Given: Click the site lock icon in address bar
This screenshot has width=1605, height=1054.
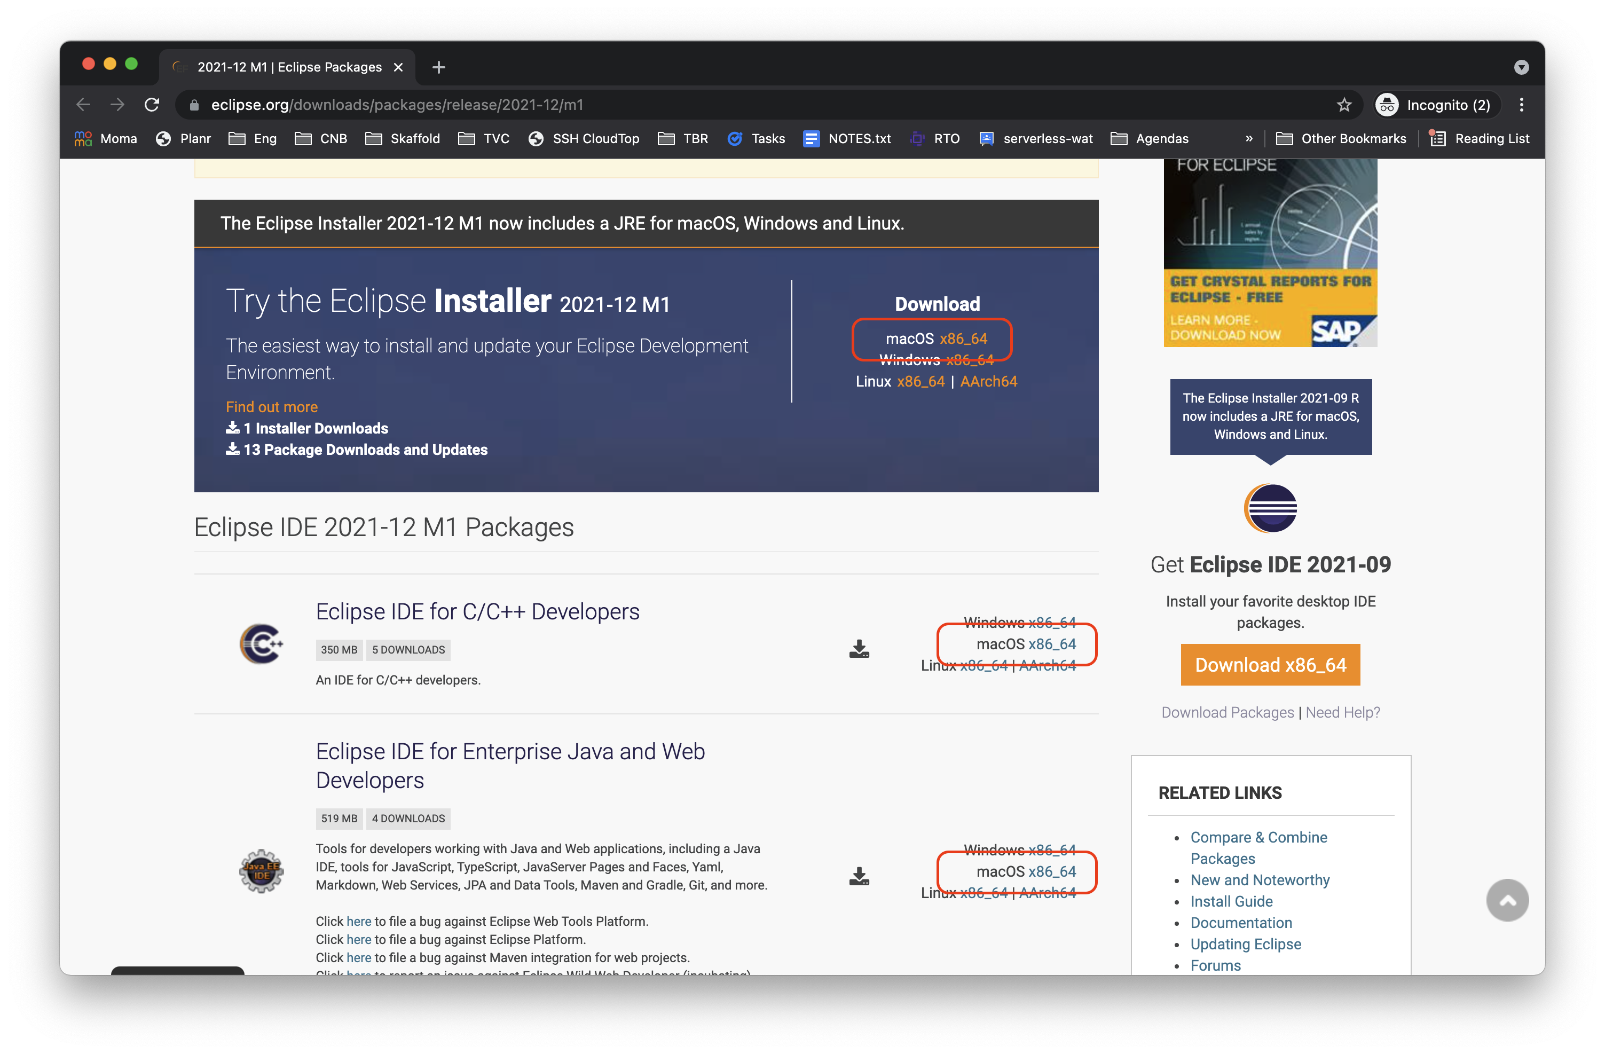Looking at the screenshot, I should [194, 105].
